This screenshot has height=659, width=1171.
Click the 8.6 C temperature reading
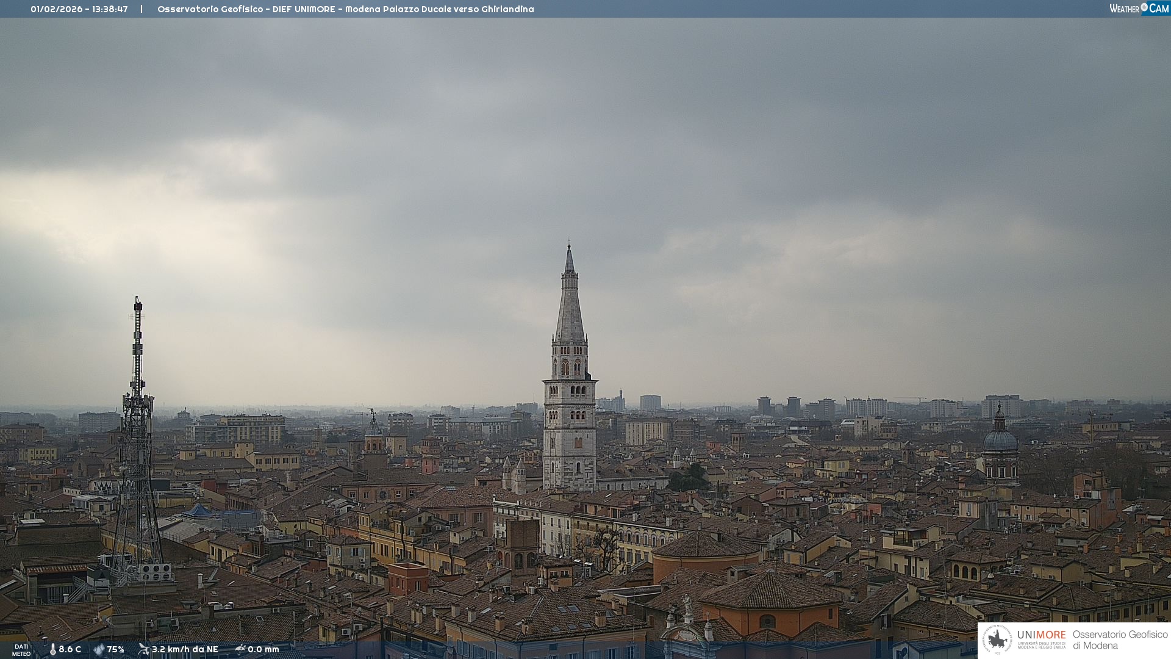[x=70, y=649]
